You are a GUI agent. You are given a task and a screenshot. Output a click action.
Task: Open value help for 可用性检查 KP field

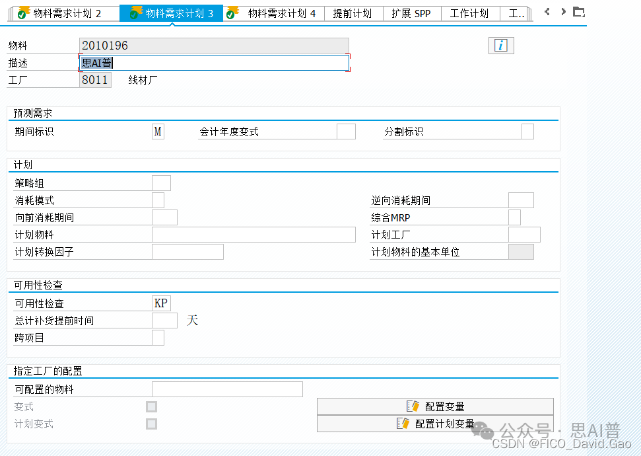162,303
